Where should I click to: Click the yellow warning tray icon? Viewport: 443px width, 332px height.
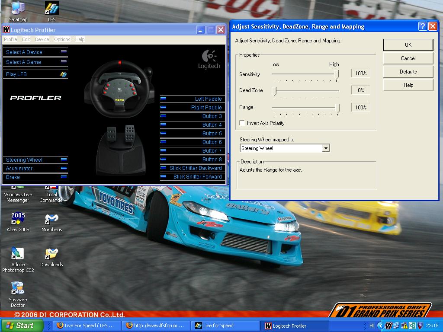click(404, 326)
